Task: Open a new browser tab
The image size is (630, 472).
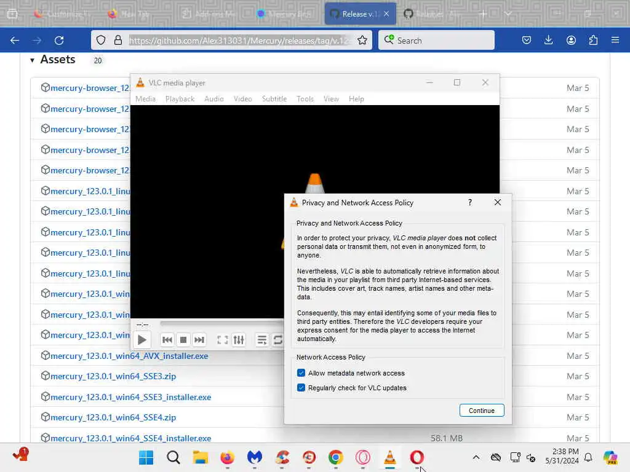Action: [483, 14]
